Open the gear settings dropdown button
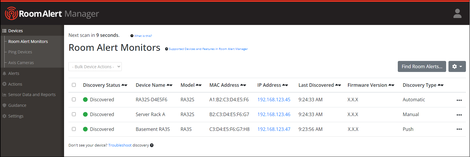Screen dimensions: 470x157 pos(457,66)
